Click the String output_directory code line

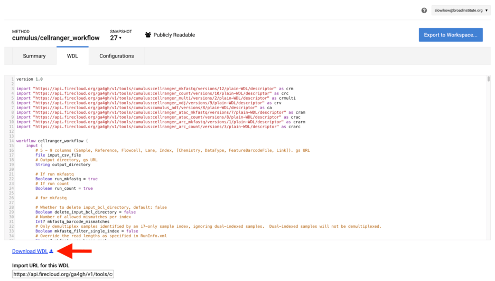(63, 165)
